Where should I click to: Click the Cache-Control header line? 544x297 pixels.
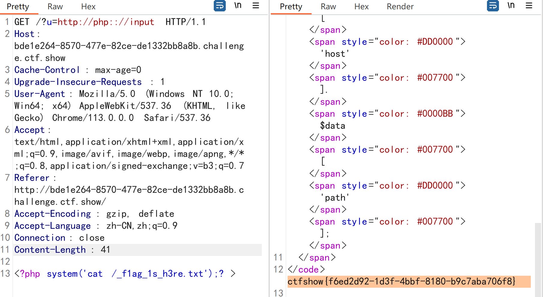coord(78,70)
